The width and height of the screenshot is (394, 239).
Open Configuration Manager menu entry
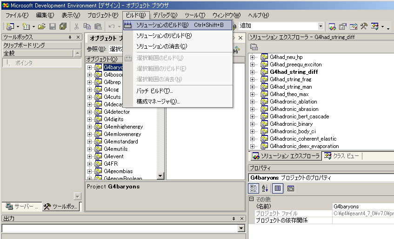click(178, 102)
